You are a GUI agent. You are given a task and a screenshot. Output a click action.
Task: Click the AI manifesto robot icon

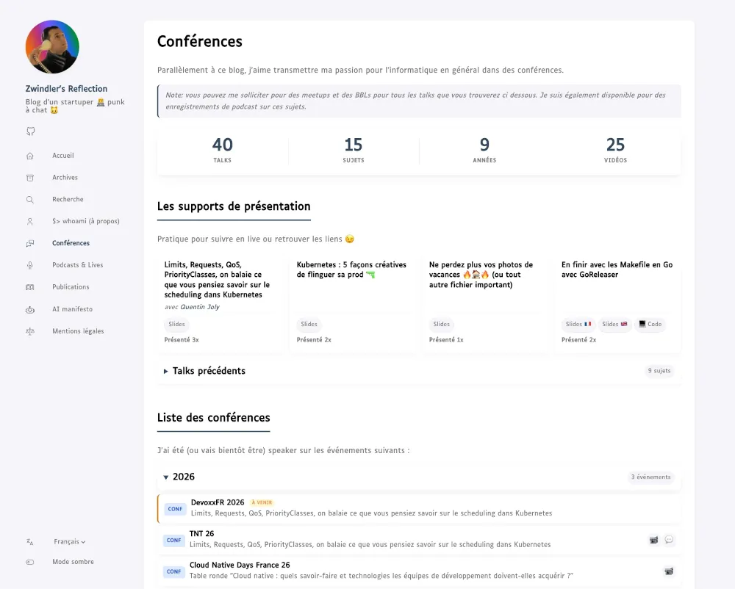(x=30, y=309)
